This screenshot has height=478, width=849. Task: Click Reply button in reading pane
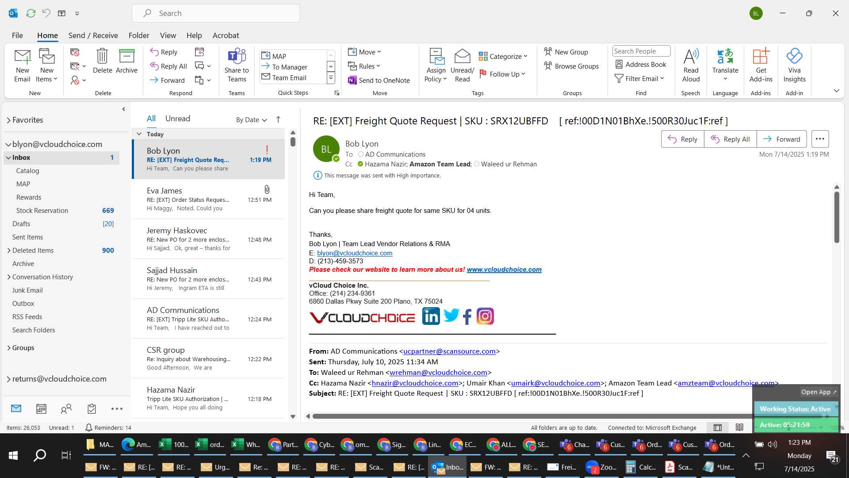pyautogui.click(x=682, y=139)
